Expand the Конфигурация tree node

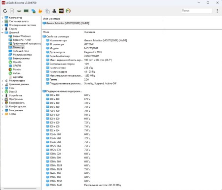2,106
